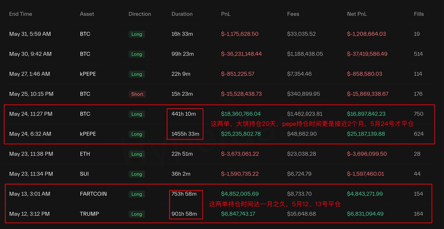The image size is (444, 229).
Task: Click the fees value $1,462,923.81
Action: point(305,114)
